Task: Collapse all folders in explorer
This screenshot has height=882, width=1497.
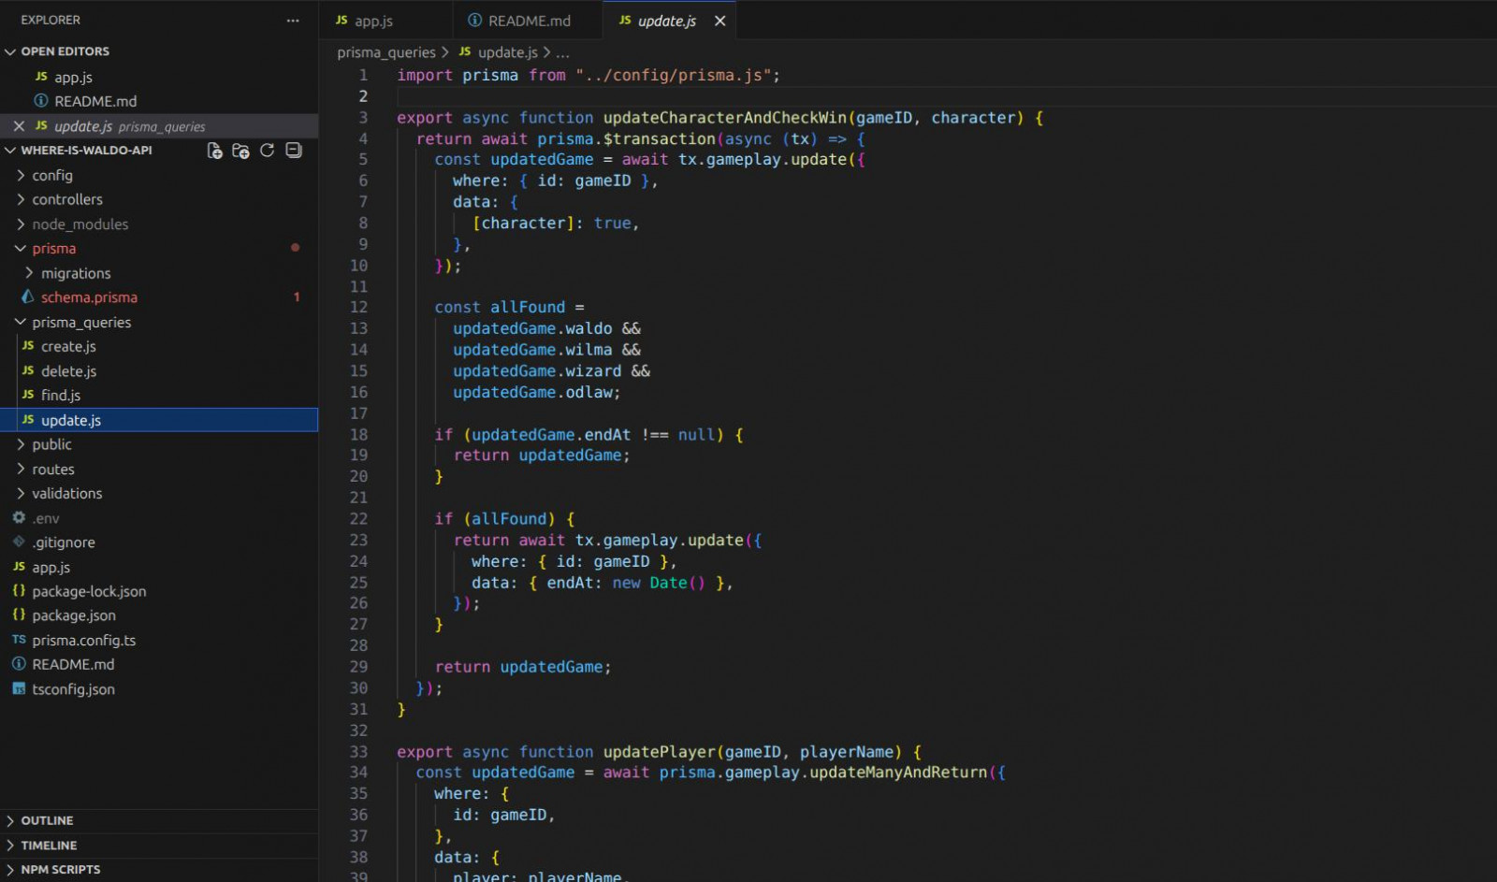Action: pos(294,151)
